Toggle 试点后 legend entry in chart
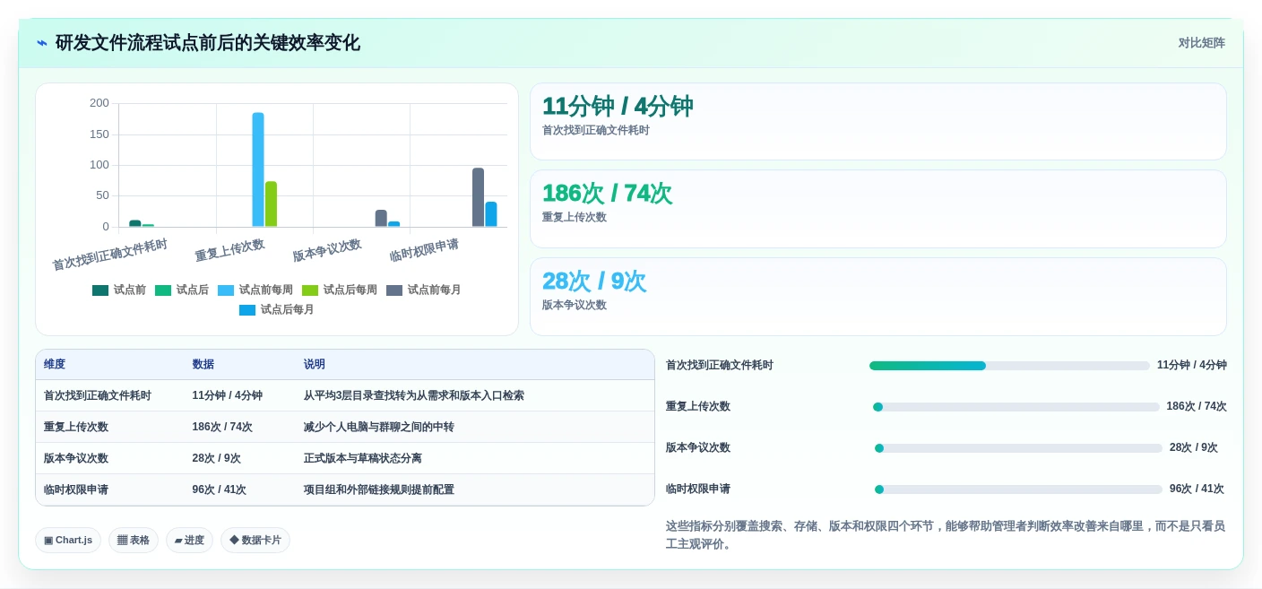 pos(182,290)
